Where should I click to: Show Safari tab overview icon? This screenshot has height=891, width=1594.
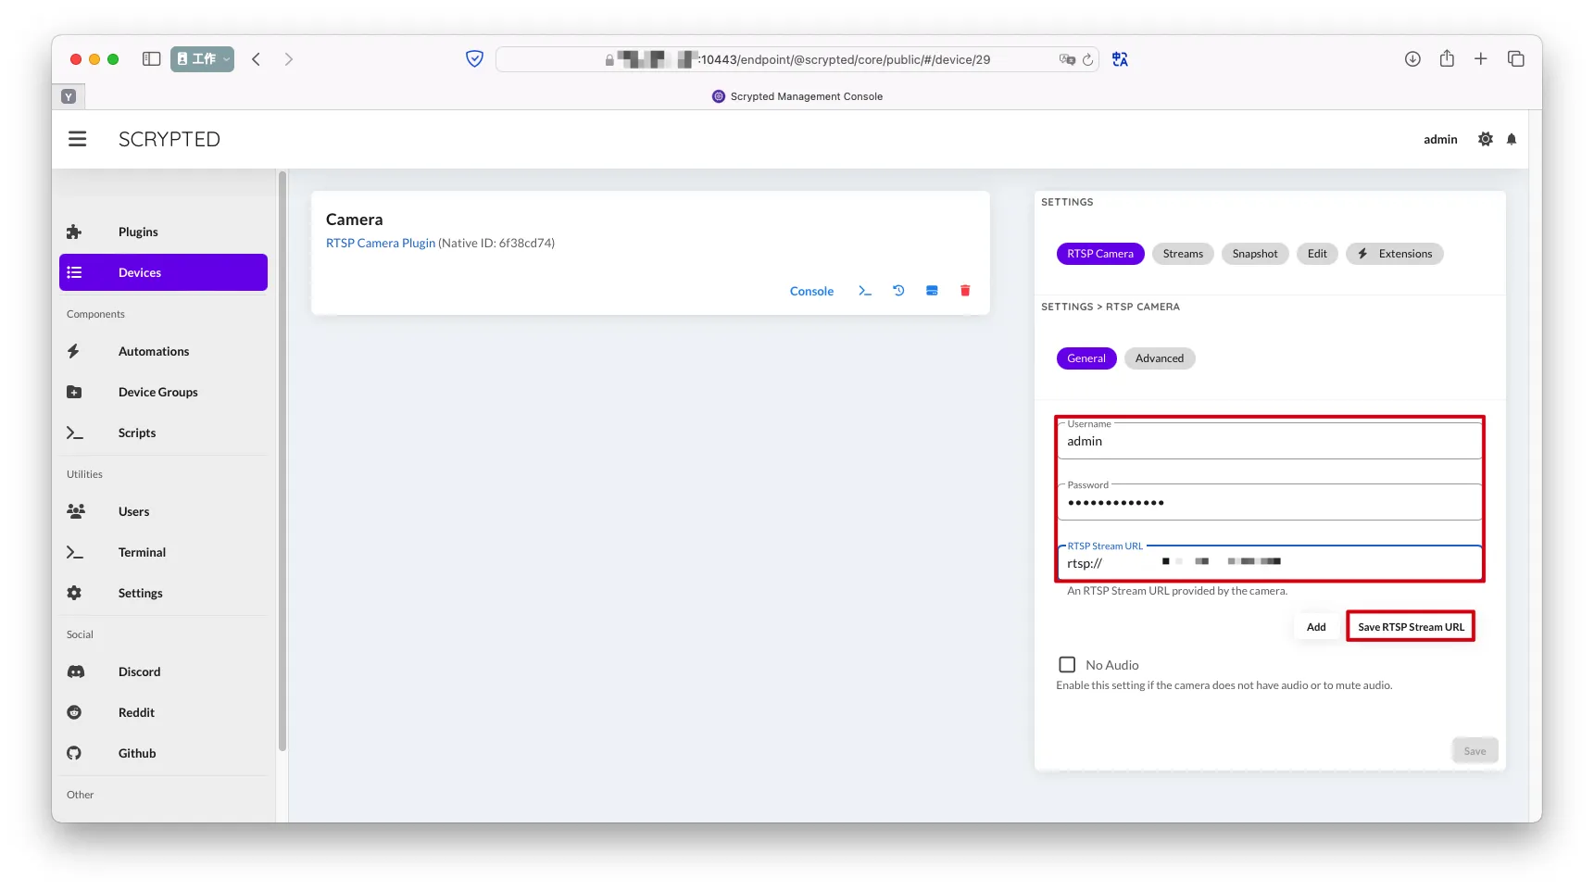pyautogui.click(x=1516, y=59)
